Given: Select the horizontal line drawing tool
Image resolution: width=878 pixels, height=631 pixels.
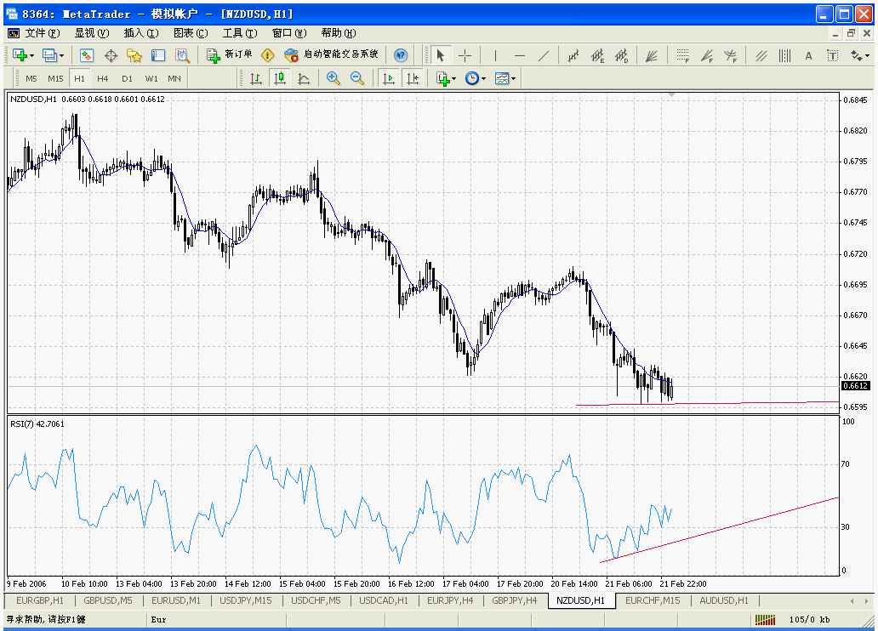Looking at the screenshot, I should tap(520, 55).
